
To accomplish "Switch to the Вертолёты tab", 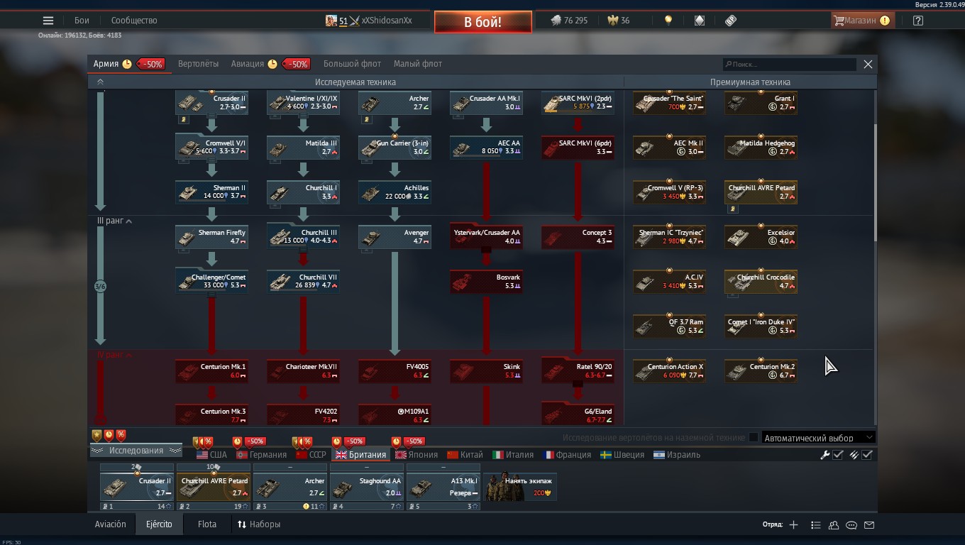I will click(x=198, y=64).
